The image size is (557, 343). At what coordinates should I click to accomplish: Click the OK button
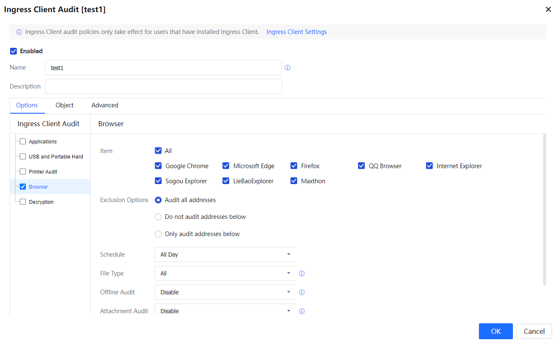click(x=495, y=331)
